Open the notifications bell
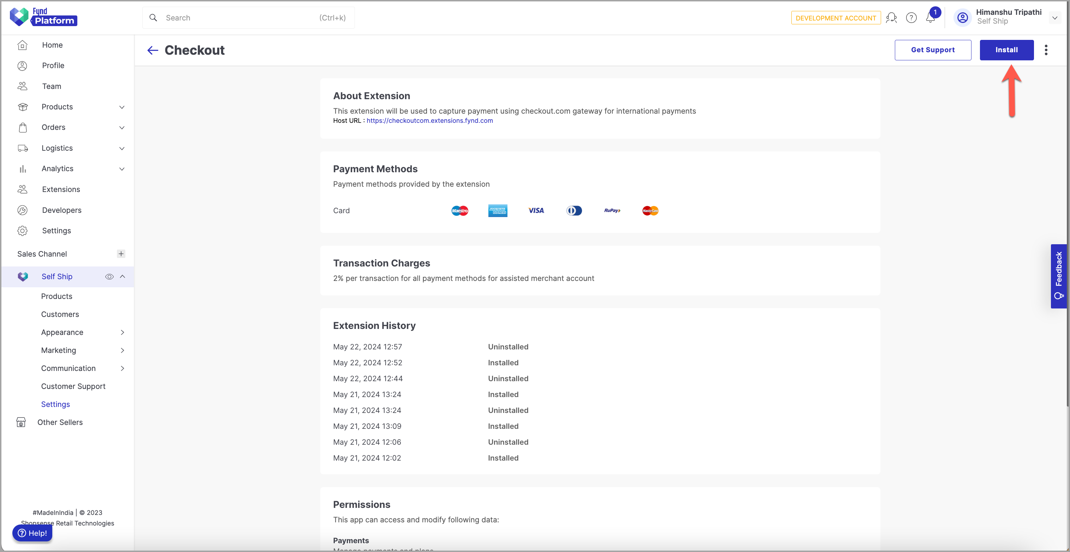Image resolution: width=1070 pixels, height=552 pixels. tap(931, 18)
